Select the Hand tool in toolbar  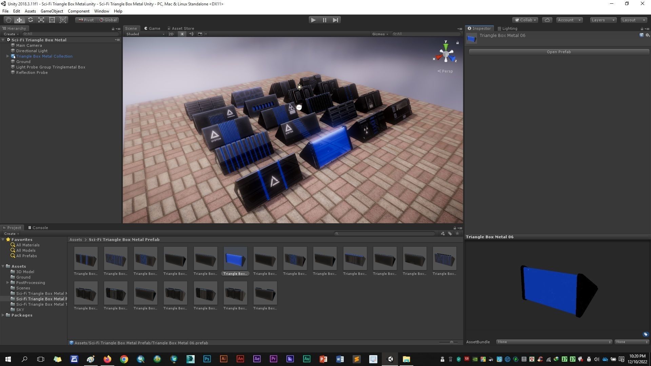point(8,20)
